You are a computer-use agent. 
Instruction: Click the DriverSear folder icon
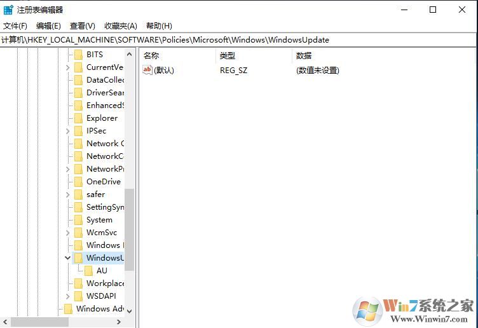pyautogui.click(x=78, y=93)
